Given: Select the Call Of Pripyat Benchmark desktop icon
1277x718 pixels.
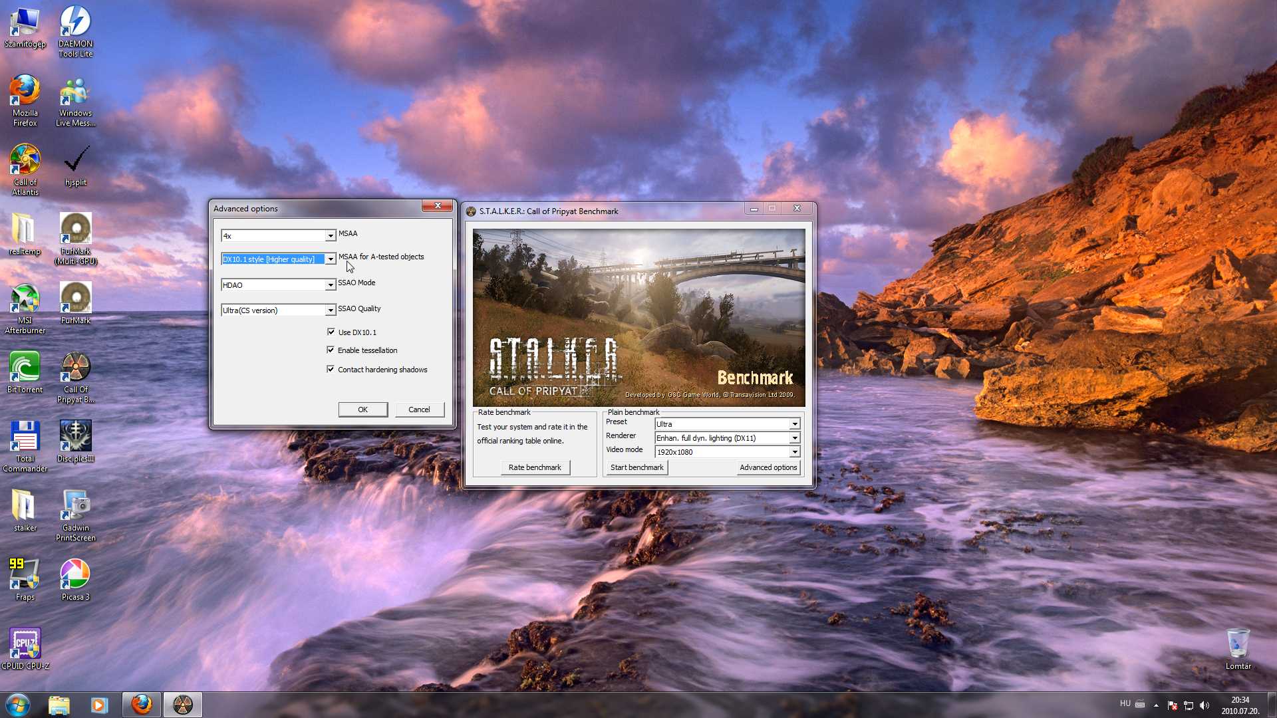Looking at the screenshot, I should 75,378.
